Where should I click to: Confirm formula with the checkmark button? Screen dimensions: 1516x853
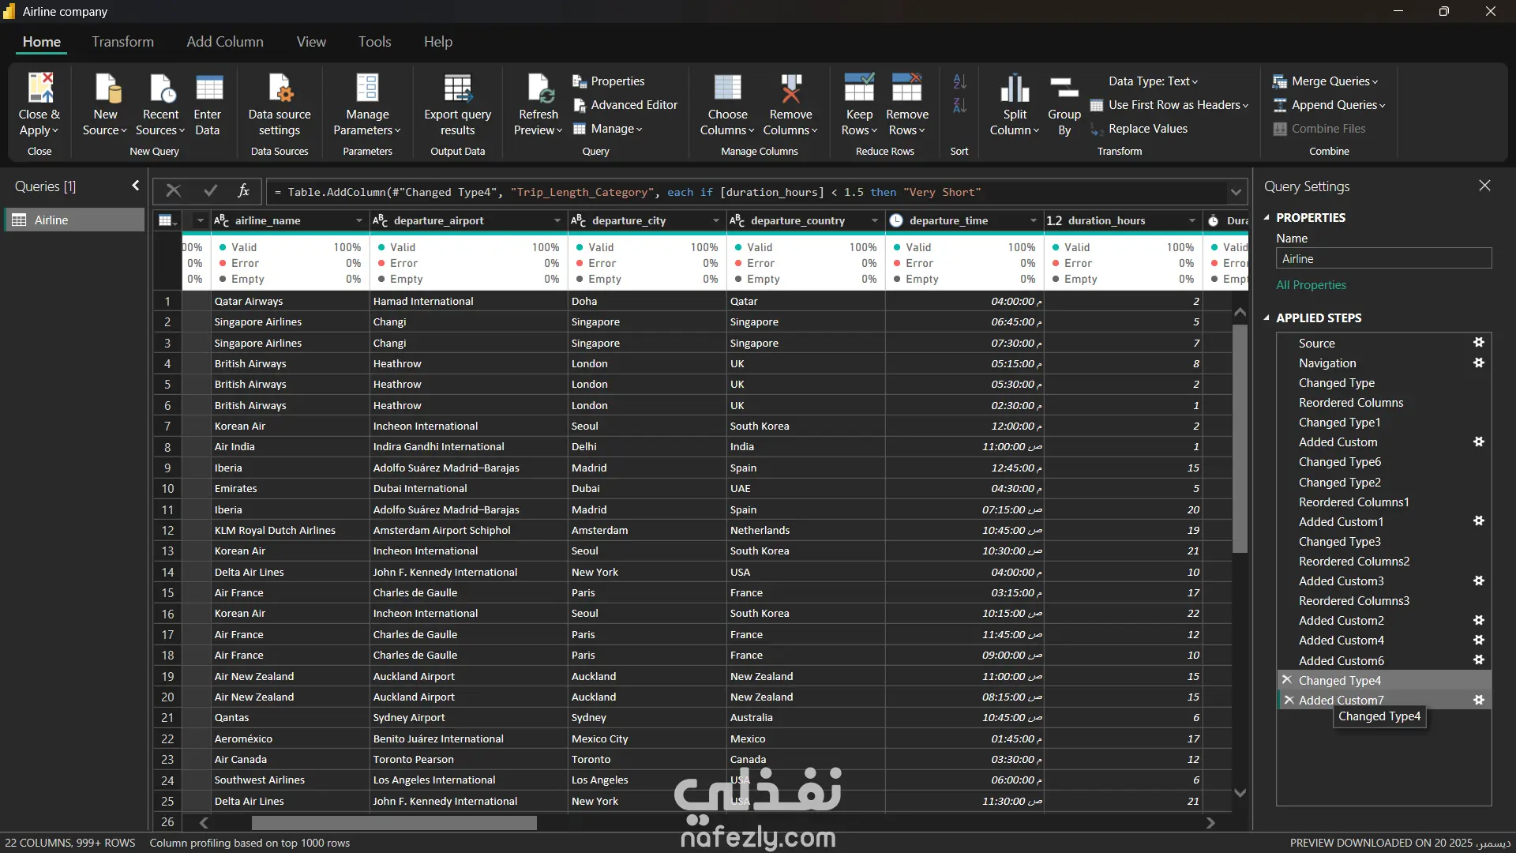210,191
